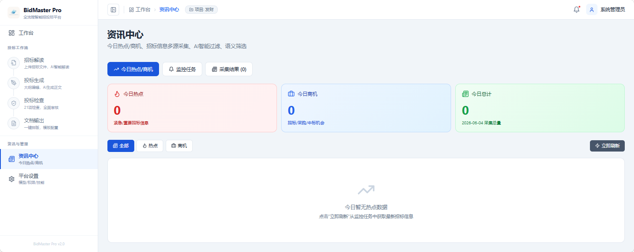Image resolution: width=634 pixels, height=252 pixels.
Task: Open 文档输出 workflow step
Action: tap(49, 123)
